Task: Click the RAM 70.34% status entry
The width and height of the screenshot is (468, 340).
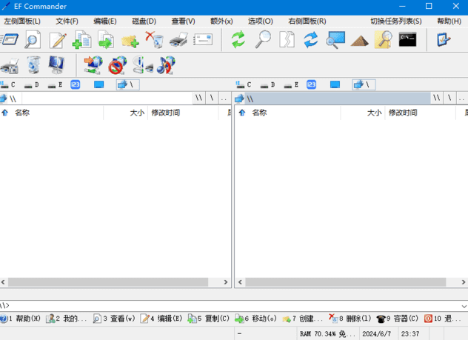Action: tap(327, 334)
